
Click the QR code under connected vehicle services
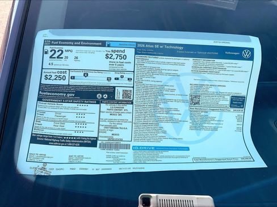(195, 100)
